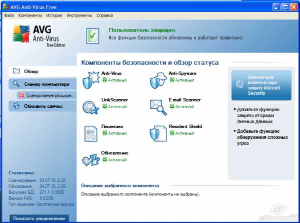Viewport: 300px width, 223px height.
Task: Click Resident Shield green Активный check
Action: [172, 132]
